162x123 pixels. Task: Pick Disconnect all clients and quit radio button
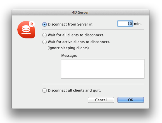pyautogui.click(x=44, y=90)
